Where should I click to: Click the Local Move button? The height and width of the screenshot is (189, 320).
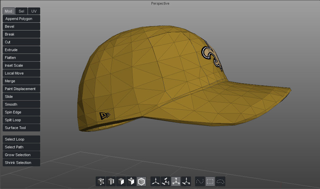coord(21,73)
